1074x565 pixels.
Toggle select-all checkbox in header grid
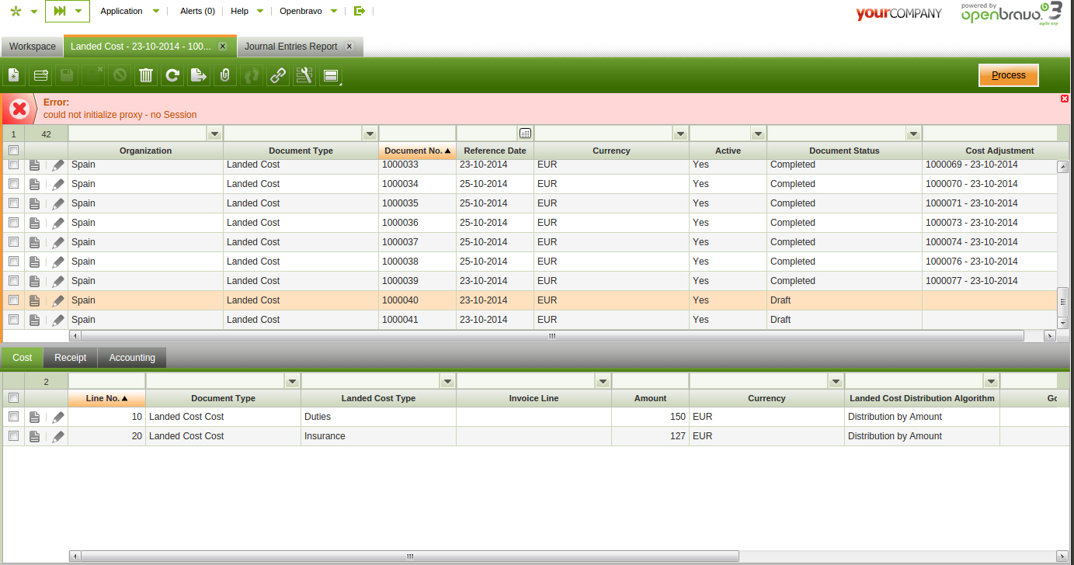click(x=13, y=151)
